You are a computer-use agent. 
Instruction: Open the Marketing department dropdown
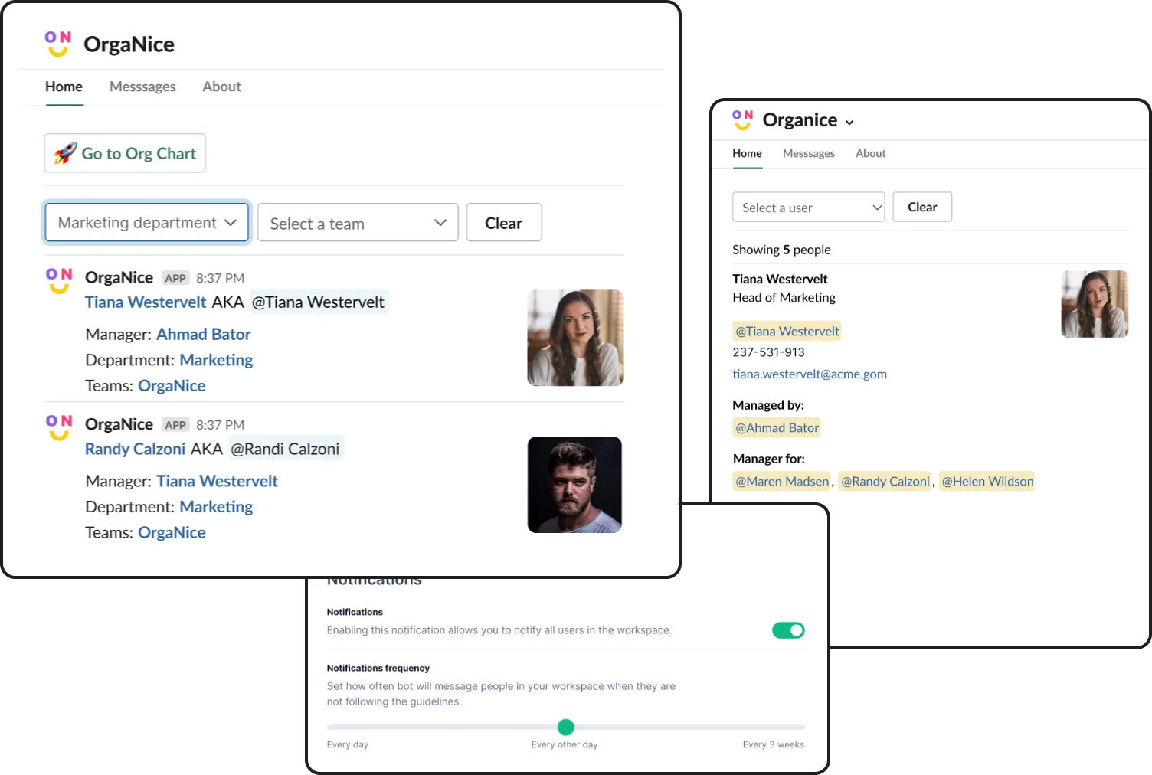click(x=146, y=222)
